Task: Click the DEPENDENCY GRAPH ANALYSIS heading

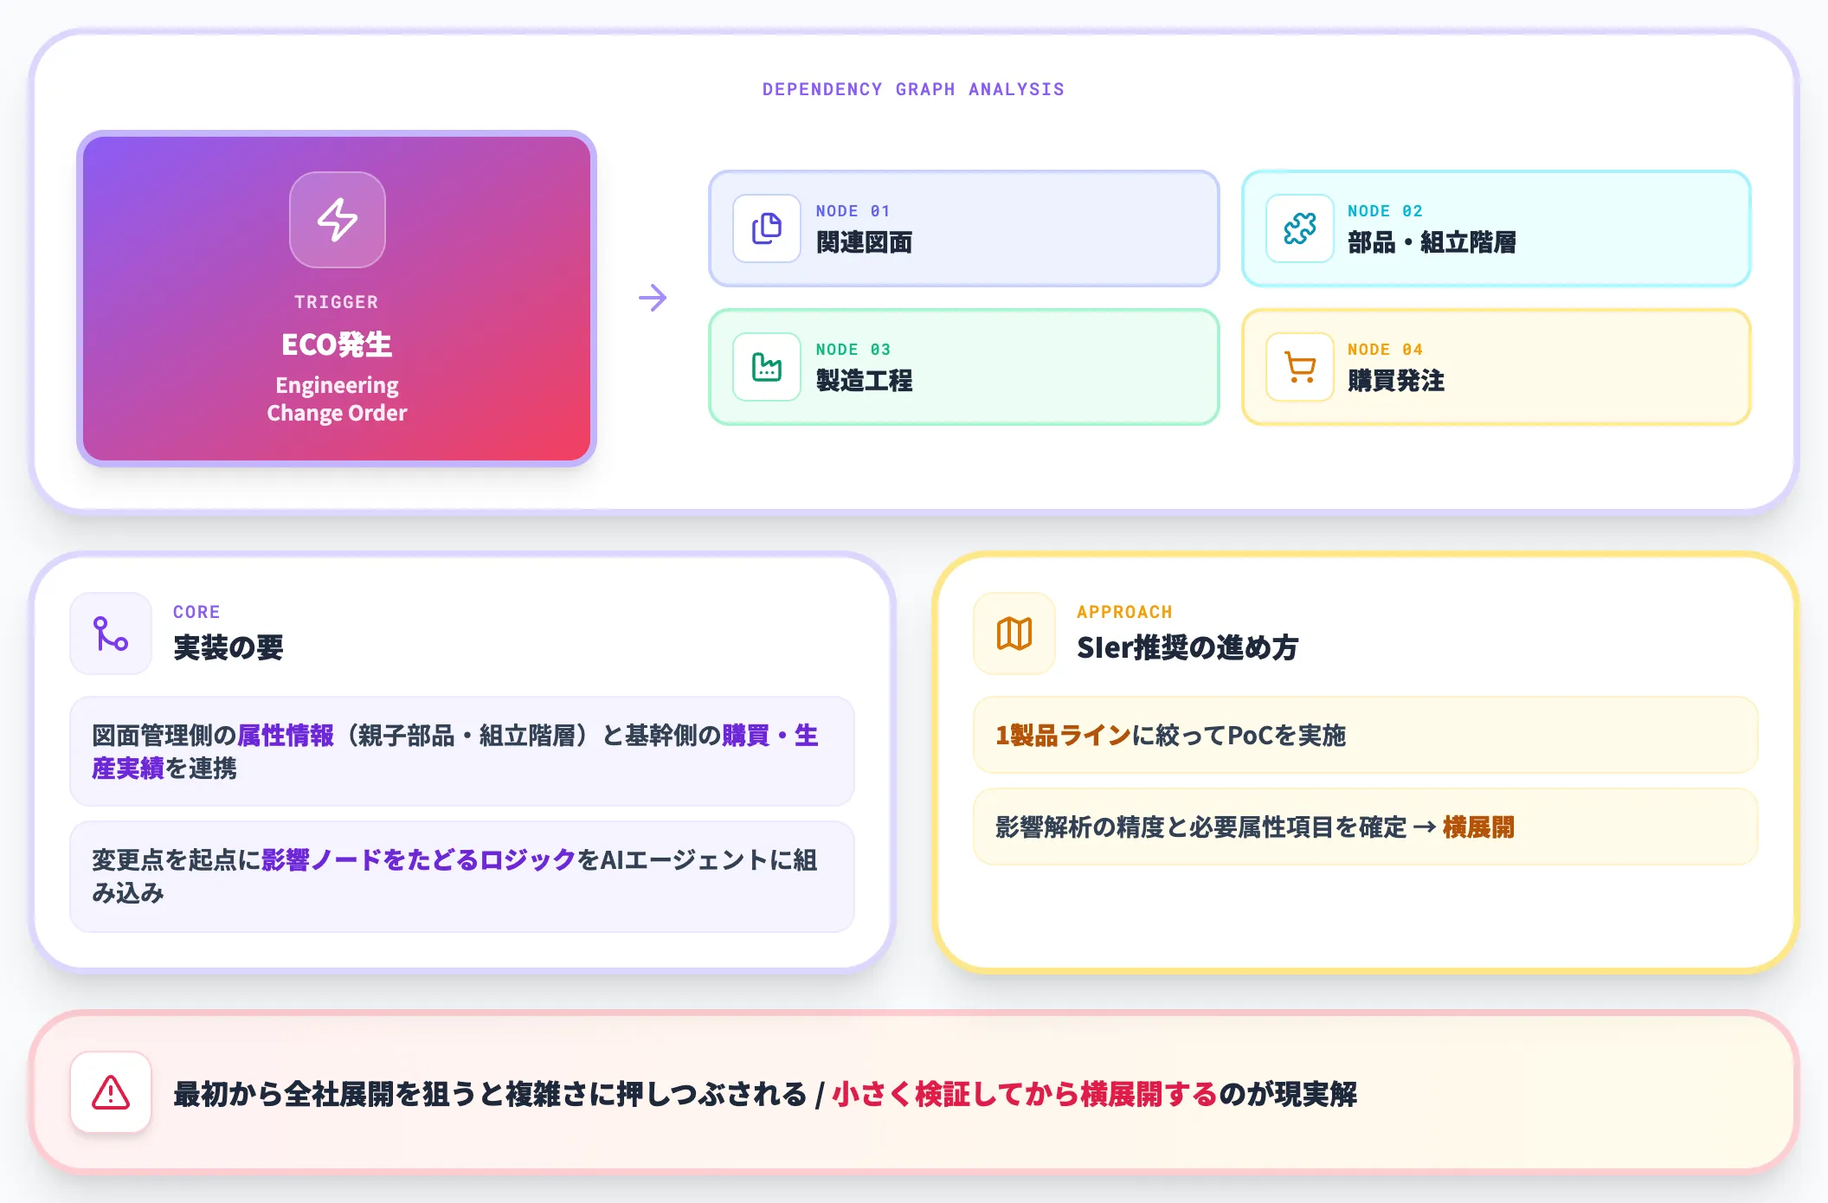Action: click(x=913, y=89)
